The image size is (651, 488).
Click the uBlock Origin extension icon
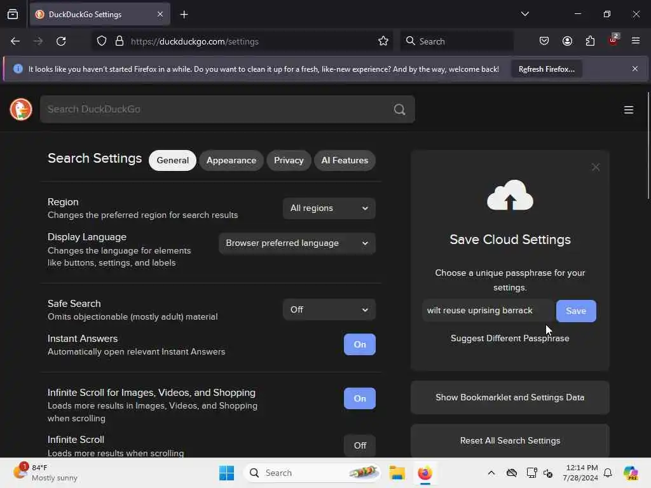click(x=613, y=40)
